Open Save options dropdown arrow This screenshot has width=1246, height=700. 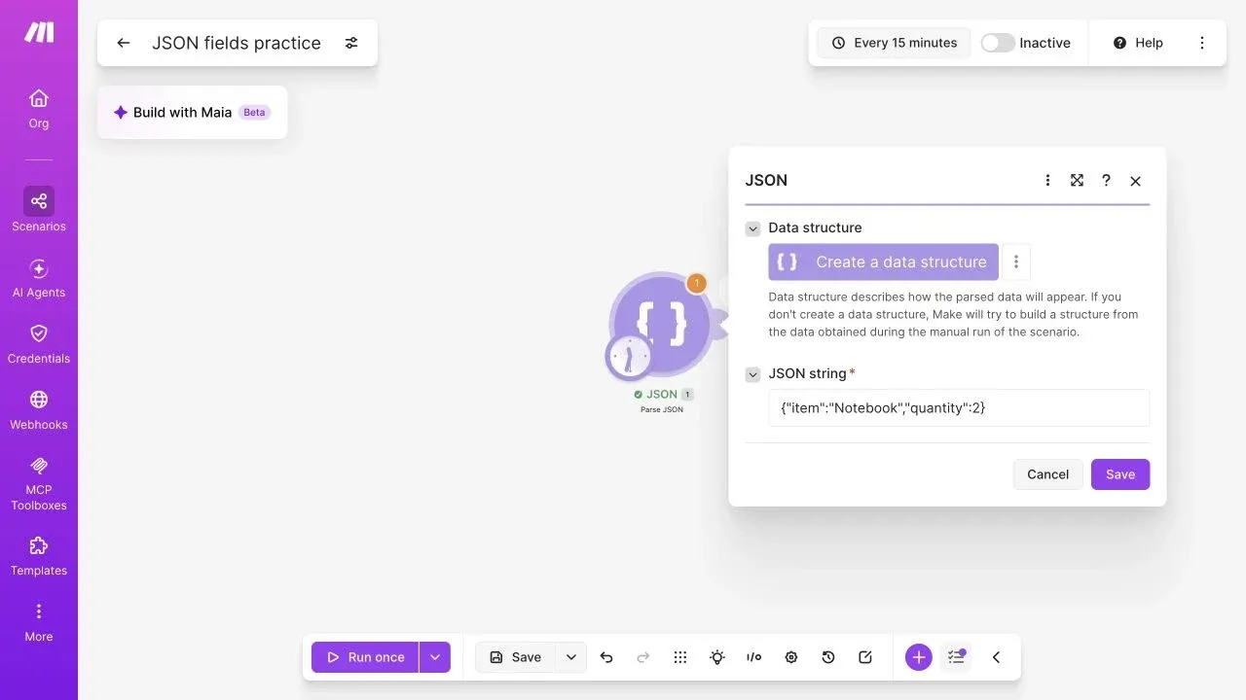[571, 657]
